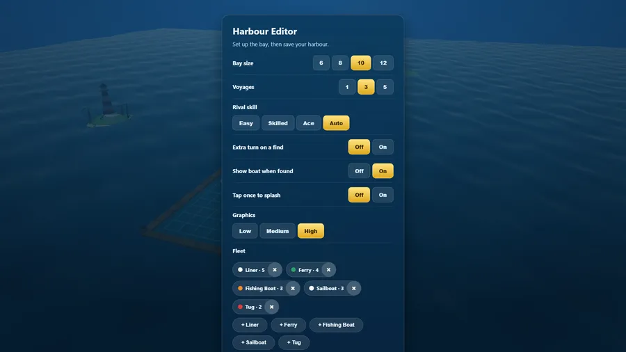626x352 pixels.
Task: Click the 'Ferry · 4' chip label
Action: 308,270
